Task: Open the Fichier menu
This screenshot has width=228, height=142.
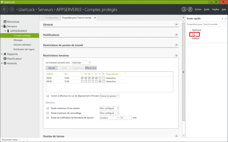Action: pyautogui.click(x=198, y=9)
